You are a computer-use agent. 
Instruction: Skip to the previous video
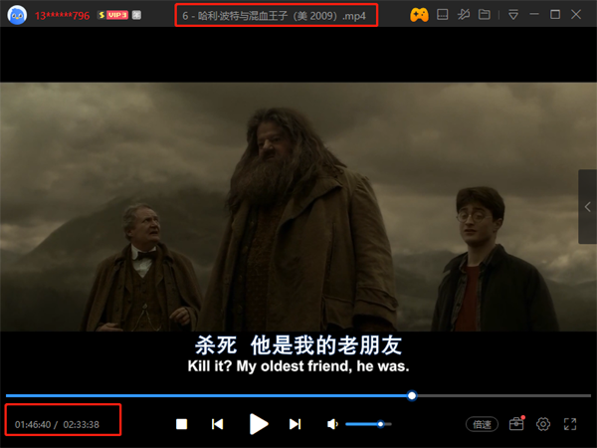(217, 424)
